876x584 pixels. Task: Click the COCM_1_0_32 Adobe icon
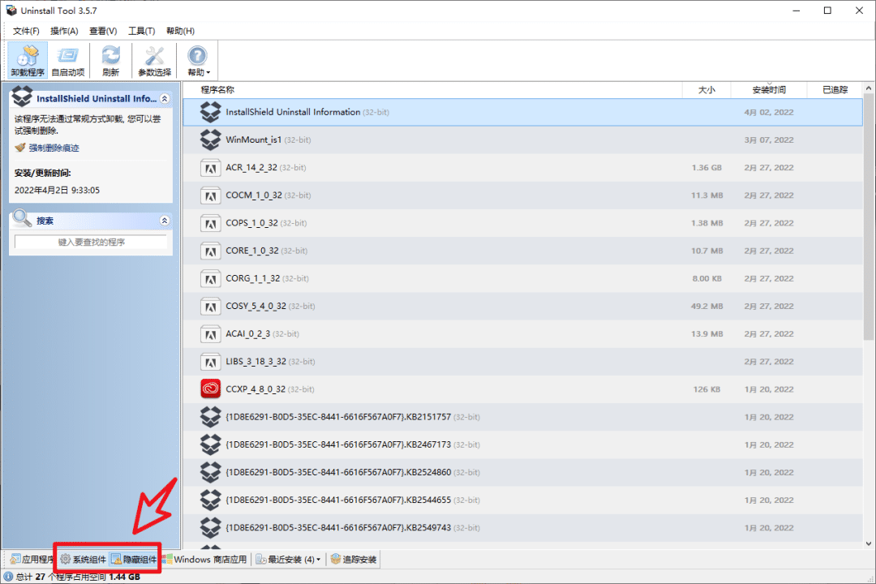coord(211,195)
